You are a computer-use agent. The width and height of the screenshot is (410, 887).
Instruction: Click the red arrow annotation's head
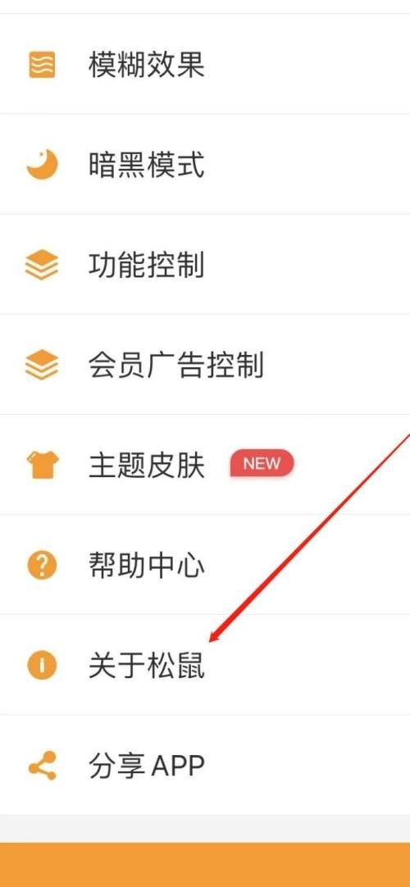click(215, 638)
